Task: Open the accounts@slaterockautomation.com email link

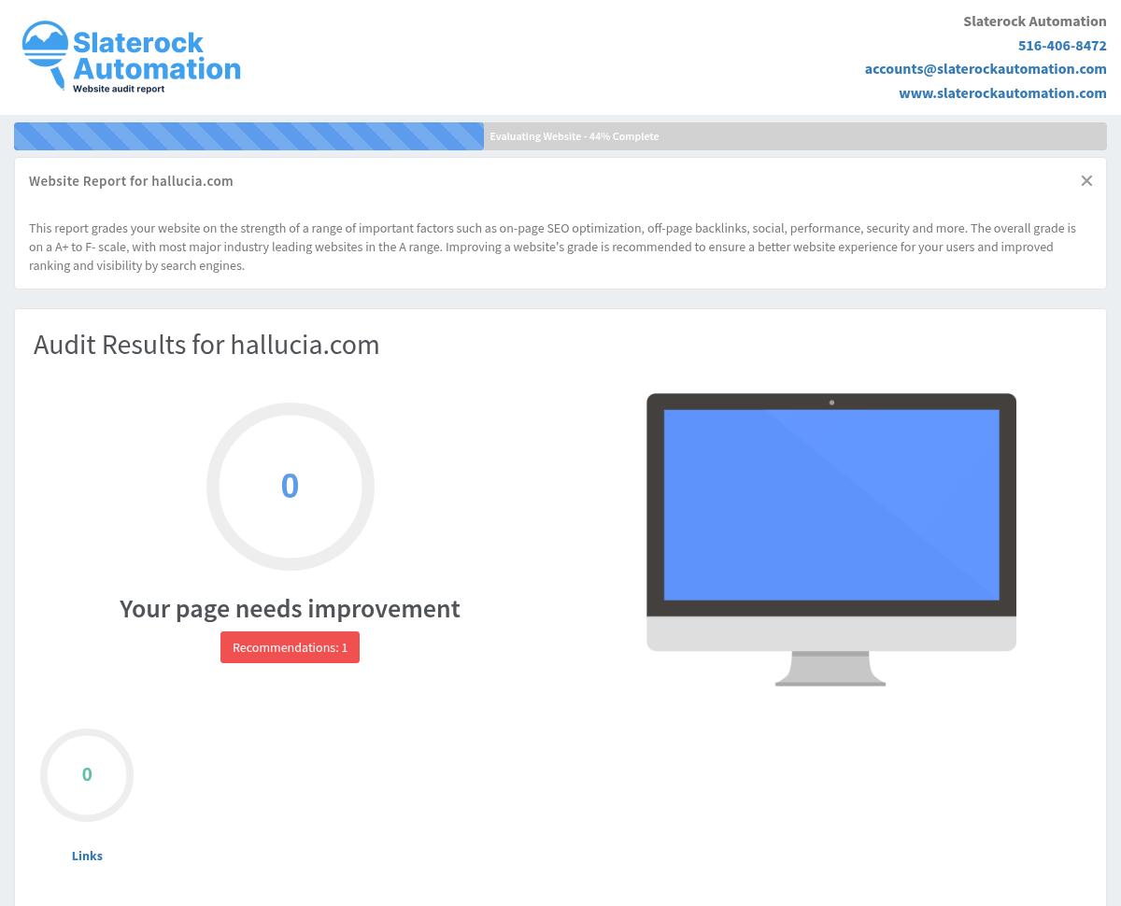Action: pyautogui.click(x=986, y=69)
